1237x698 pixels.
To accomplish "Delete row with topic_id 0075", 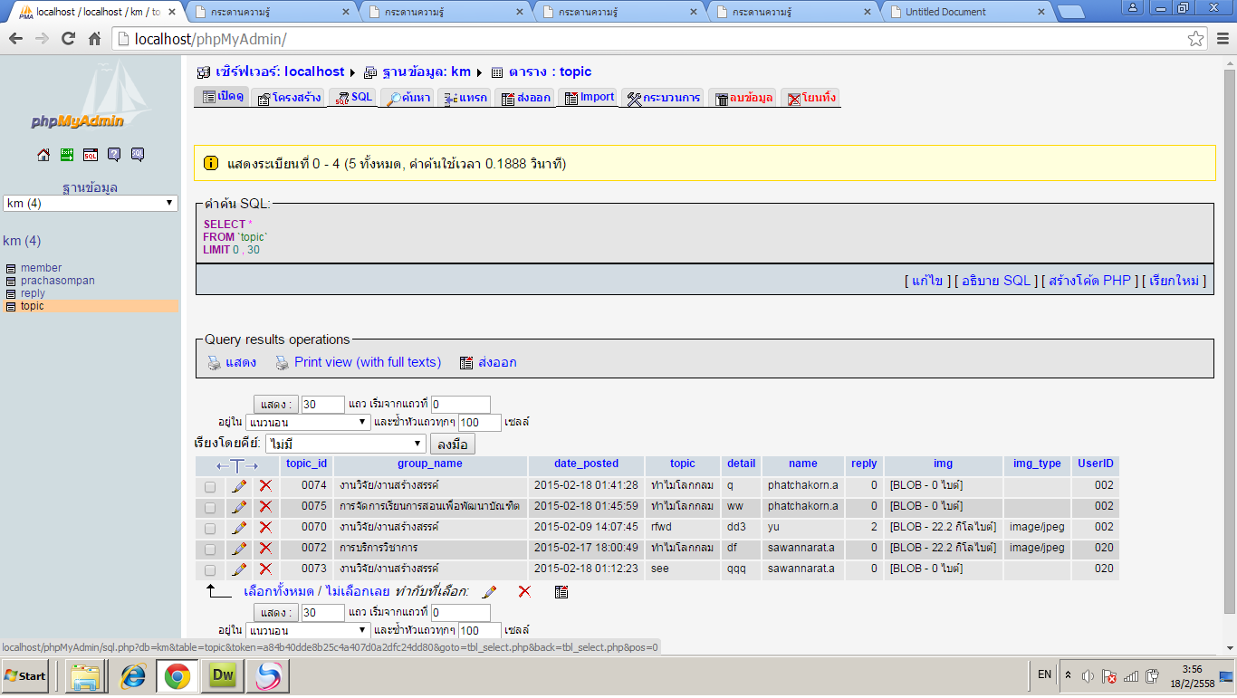I will (x=265, y=507).
